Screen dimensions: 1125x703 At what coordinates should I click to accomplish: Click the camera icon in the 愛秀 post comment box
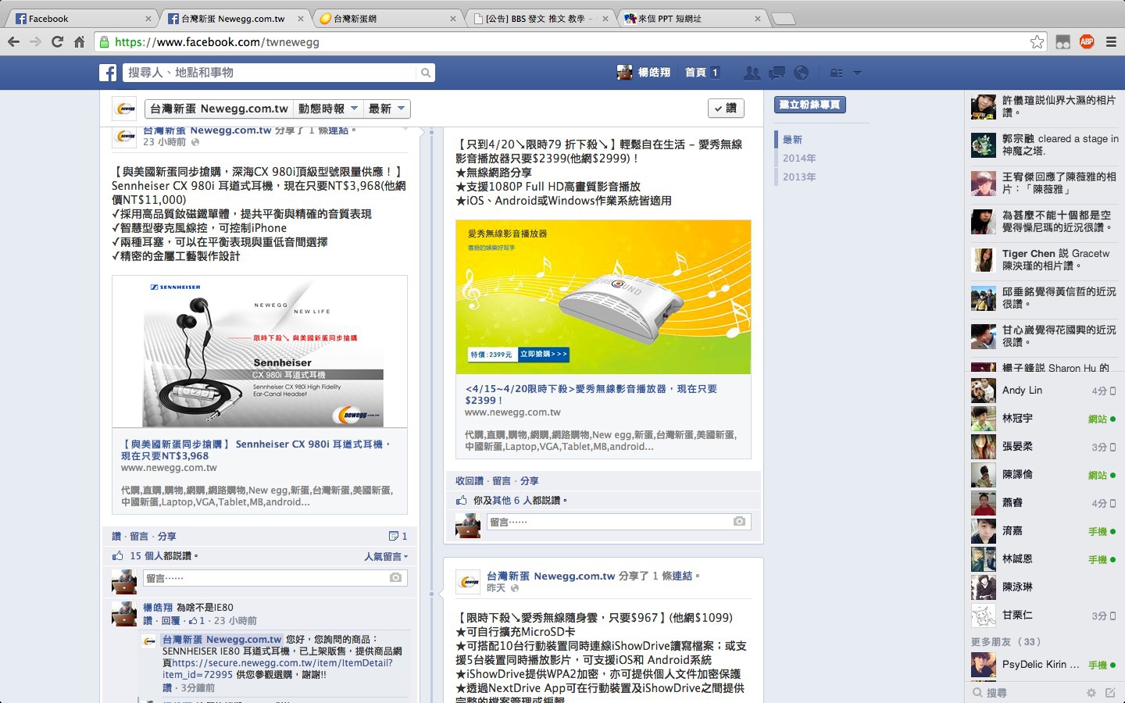point(739,521)
